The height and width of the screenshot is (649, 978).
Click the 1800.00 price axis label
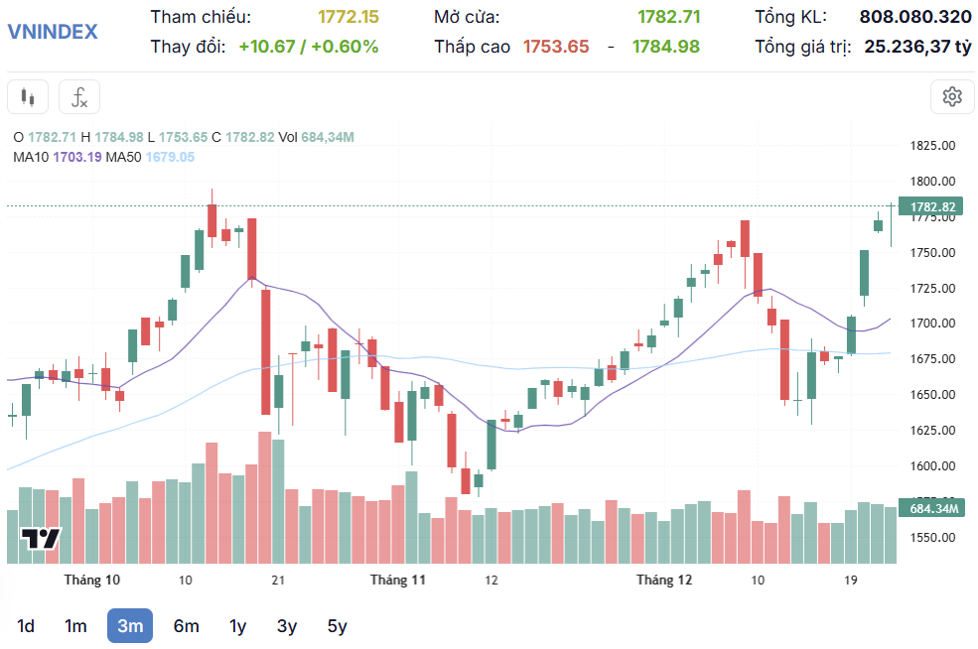tap(932, 182)
